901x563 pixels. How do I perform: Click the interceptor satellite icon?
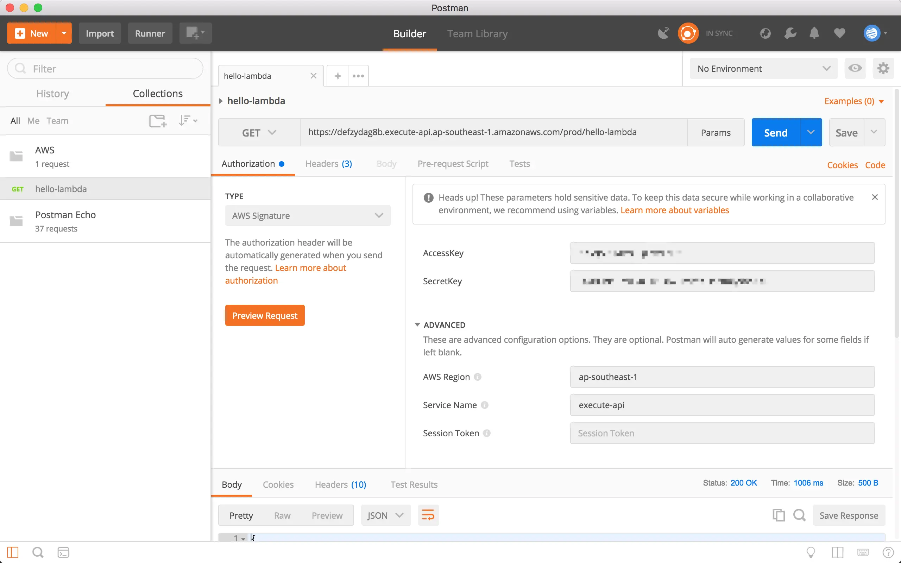663,33
